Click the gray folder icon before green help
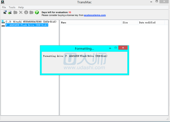This screenshot has height=122, width=170. (x=31, y=13)
